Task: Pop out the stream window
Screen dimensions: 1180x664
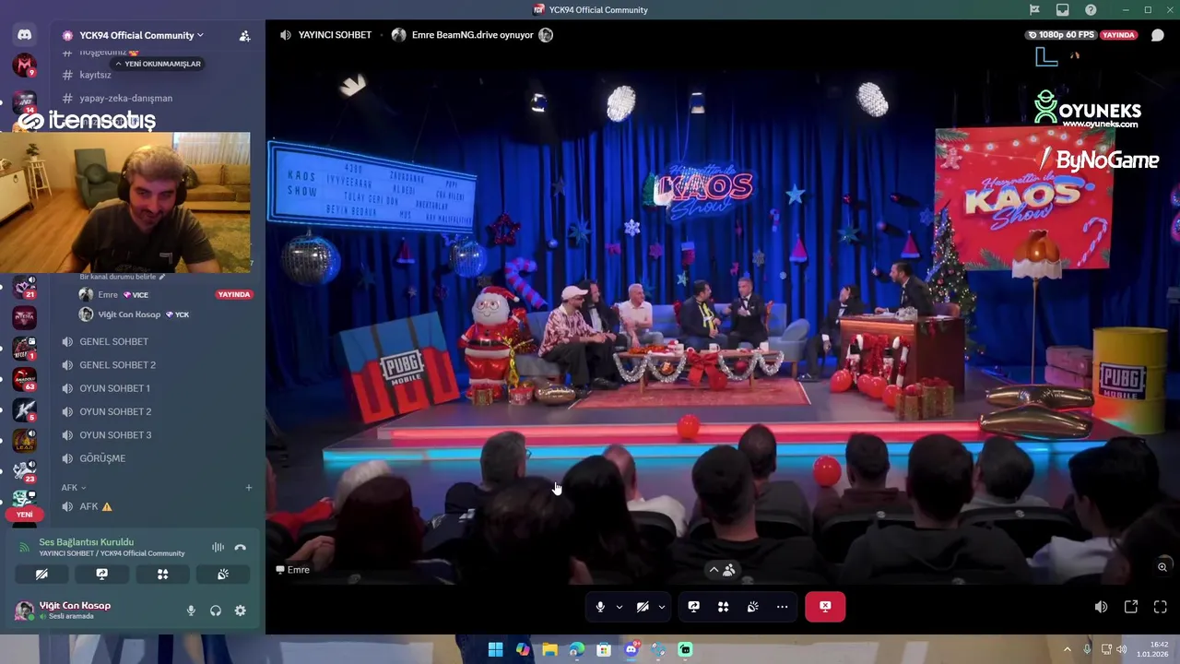Action: tap(1131, 607)
